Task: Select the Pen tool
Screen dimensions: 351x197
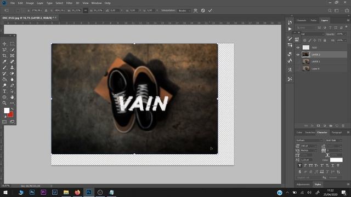Action: [12, 85]
